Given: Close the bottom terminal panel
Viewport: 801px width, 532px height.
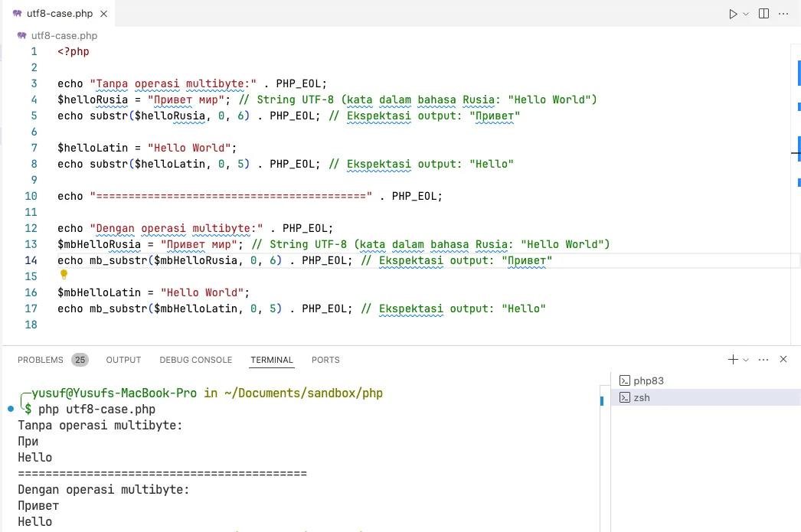Looking at the screenshot, I should click(783, 359).
